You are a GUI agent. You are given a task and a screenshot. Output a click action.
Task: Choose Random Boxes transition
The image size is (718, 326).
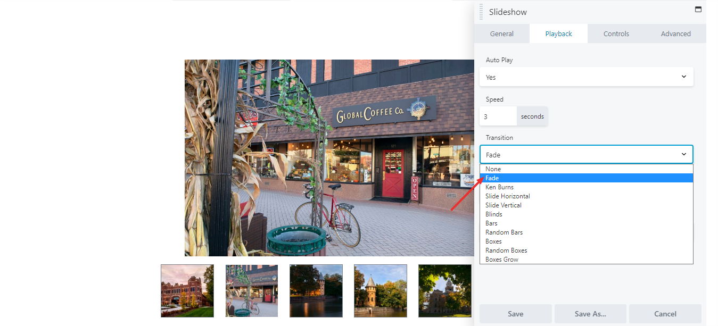click(587, 250)
